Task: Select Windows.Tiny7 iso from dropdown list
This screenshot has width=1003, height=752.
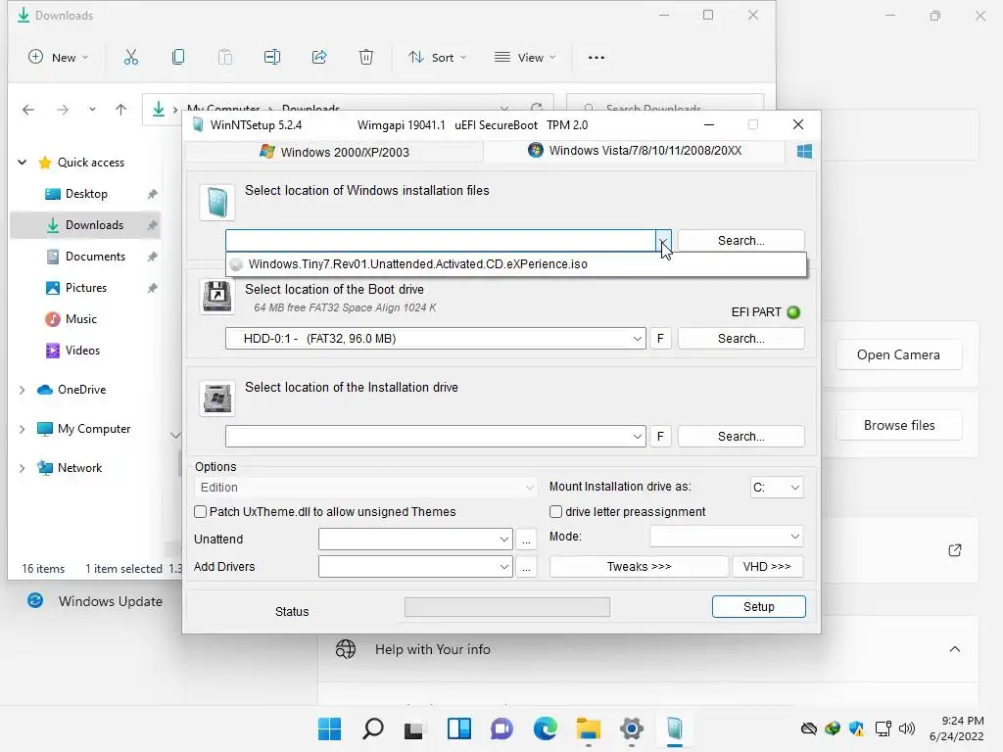Action: tap(516, 264)
